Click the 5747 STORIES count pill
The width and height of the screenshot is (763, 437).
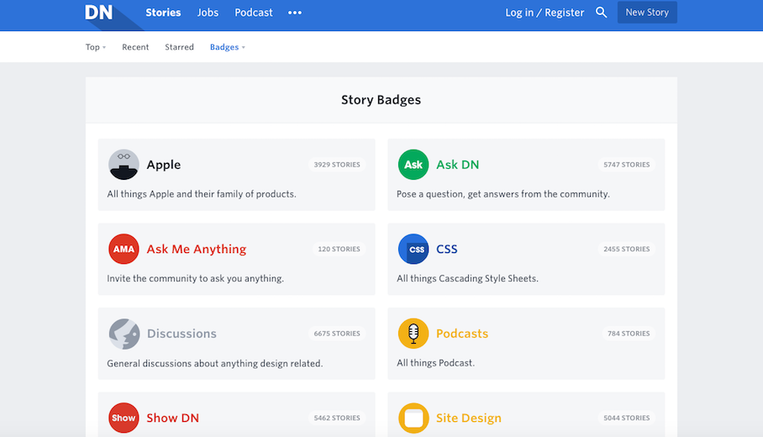point(626,165)
